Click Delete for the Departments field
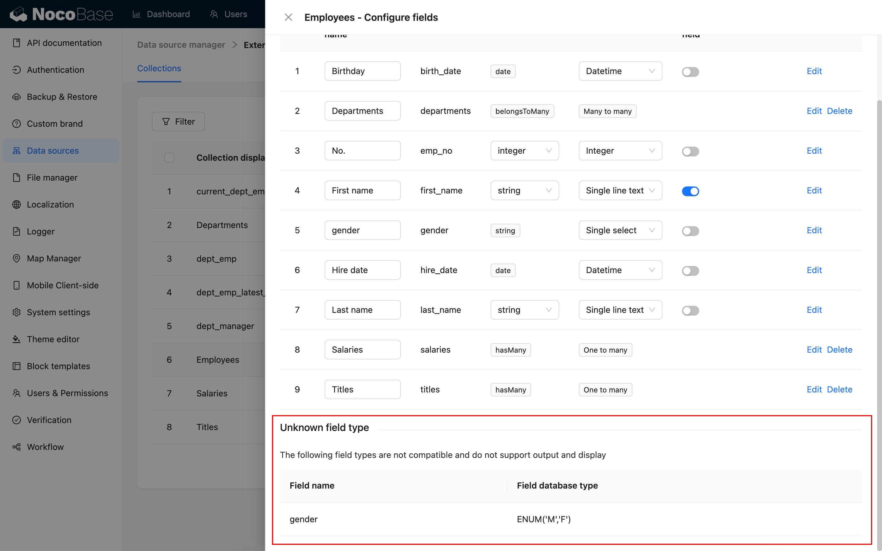 coord(839,111)
